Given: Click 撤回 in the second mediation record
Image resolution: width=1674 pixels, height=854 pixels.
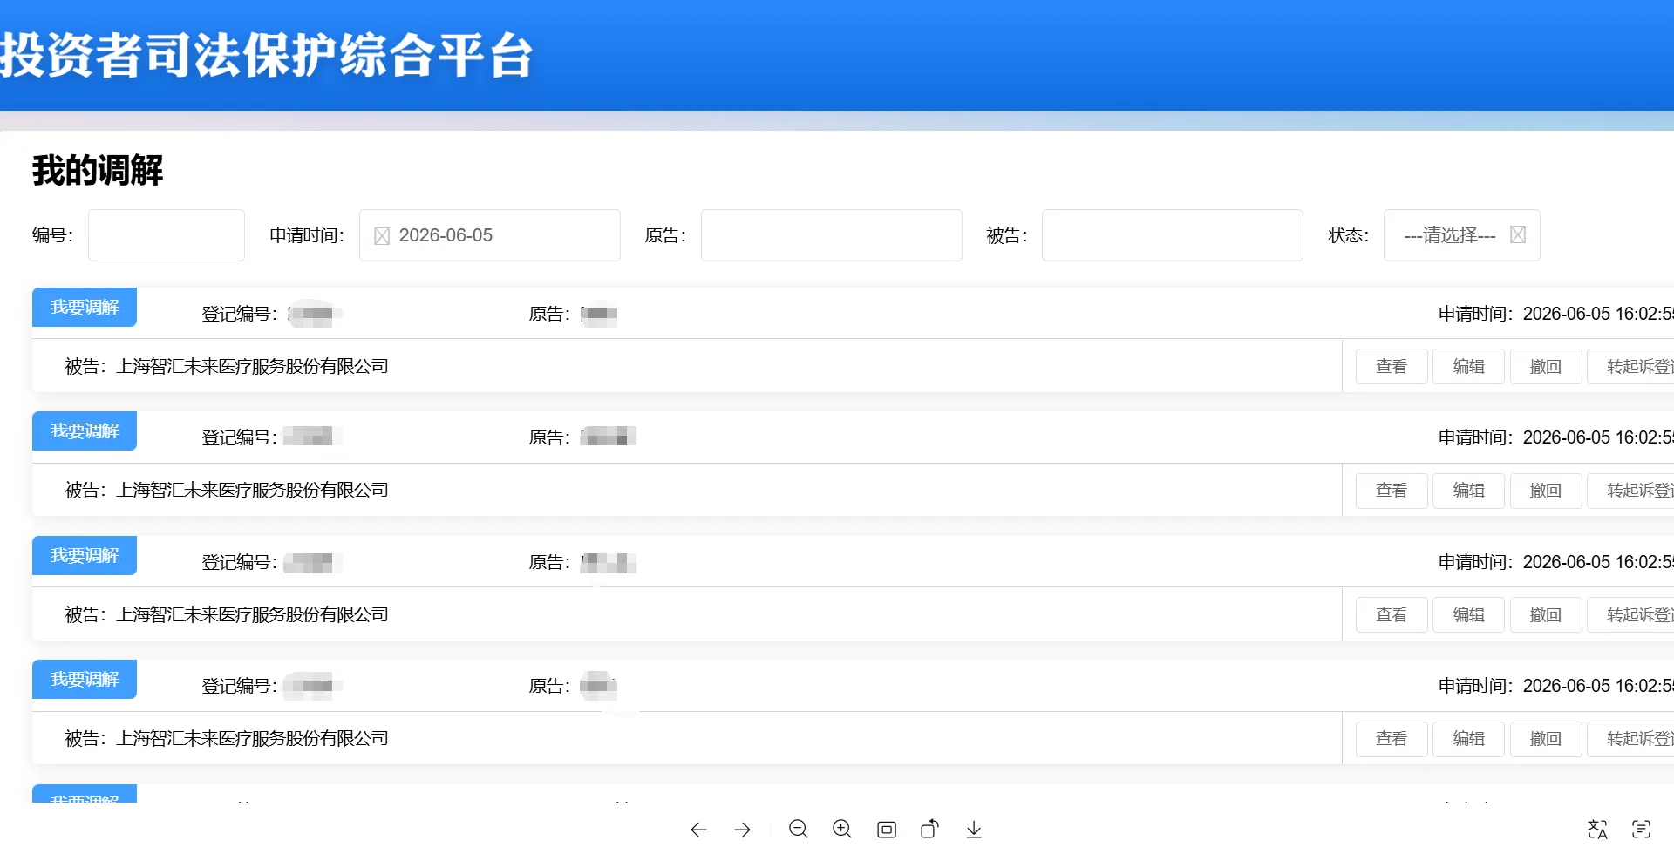Looking at the screenshot, I should point(1546,491).
